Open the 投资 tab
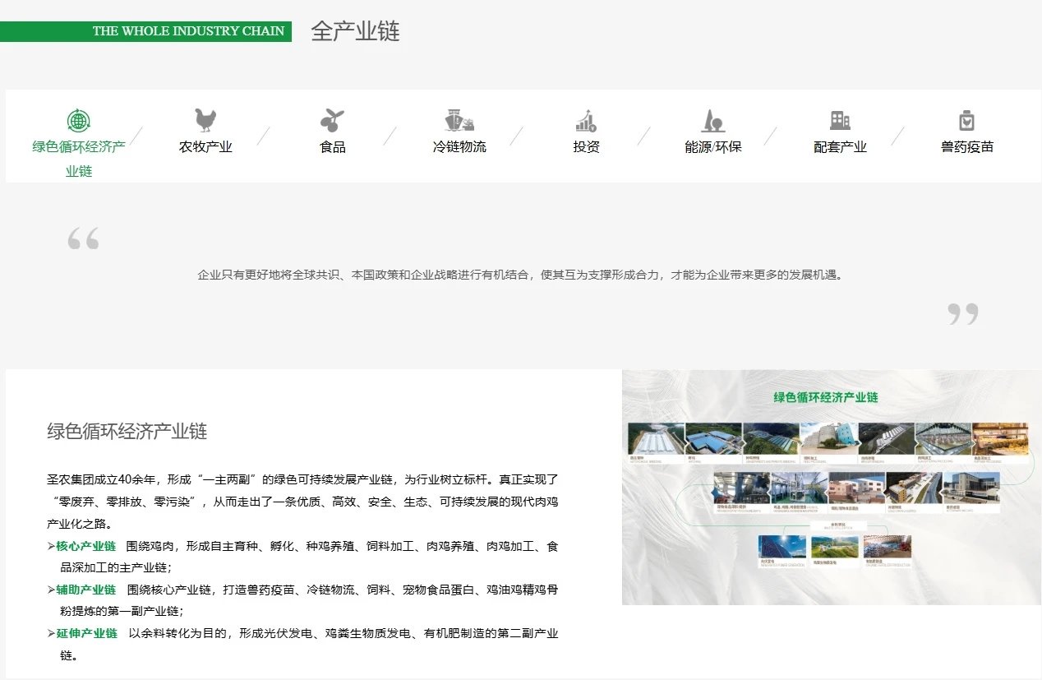 [586, 147]
